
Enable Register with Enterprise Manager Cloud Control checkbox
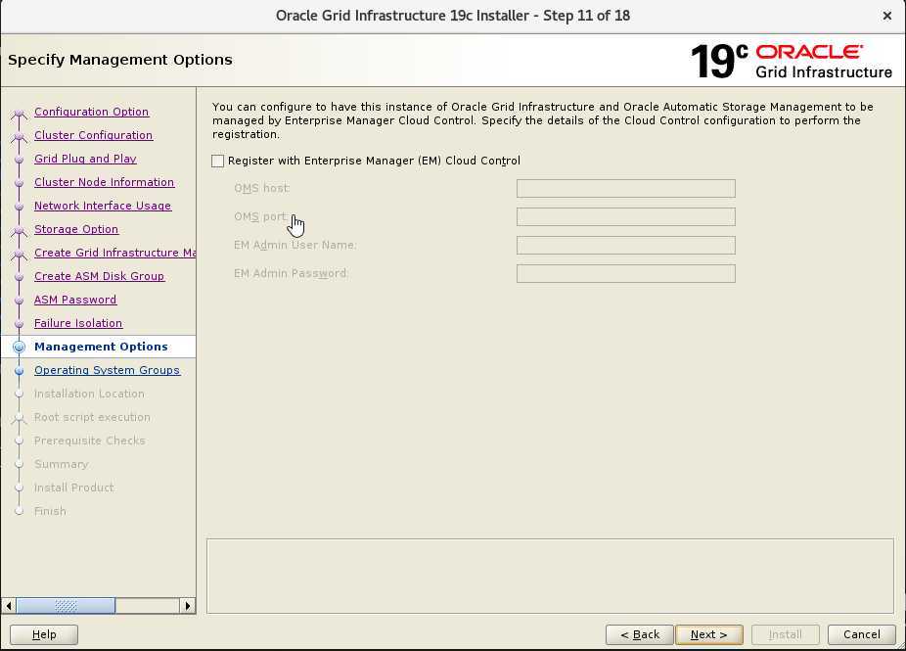point(218,161)
